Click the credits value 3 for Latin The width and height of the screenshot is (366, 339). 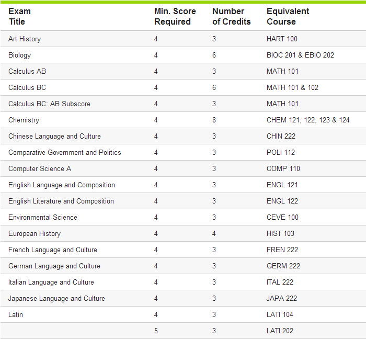pos(214,315)
